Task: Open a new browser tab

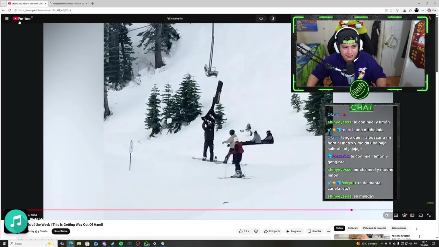Action: pos(92,3)
